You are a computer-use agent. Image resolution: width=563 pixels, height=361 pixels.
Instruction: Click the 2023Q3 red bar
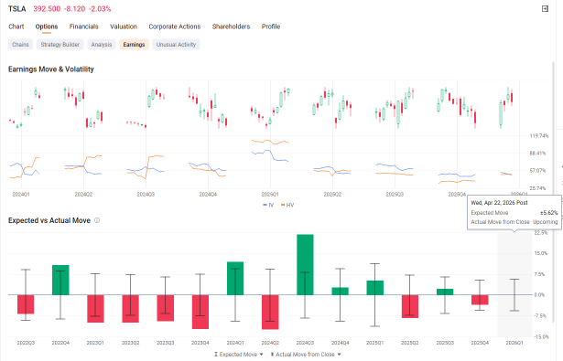[165, 308]
